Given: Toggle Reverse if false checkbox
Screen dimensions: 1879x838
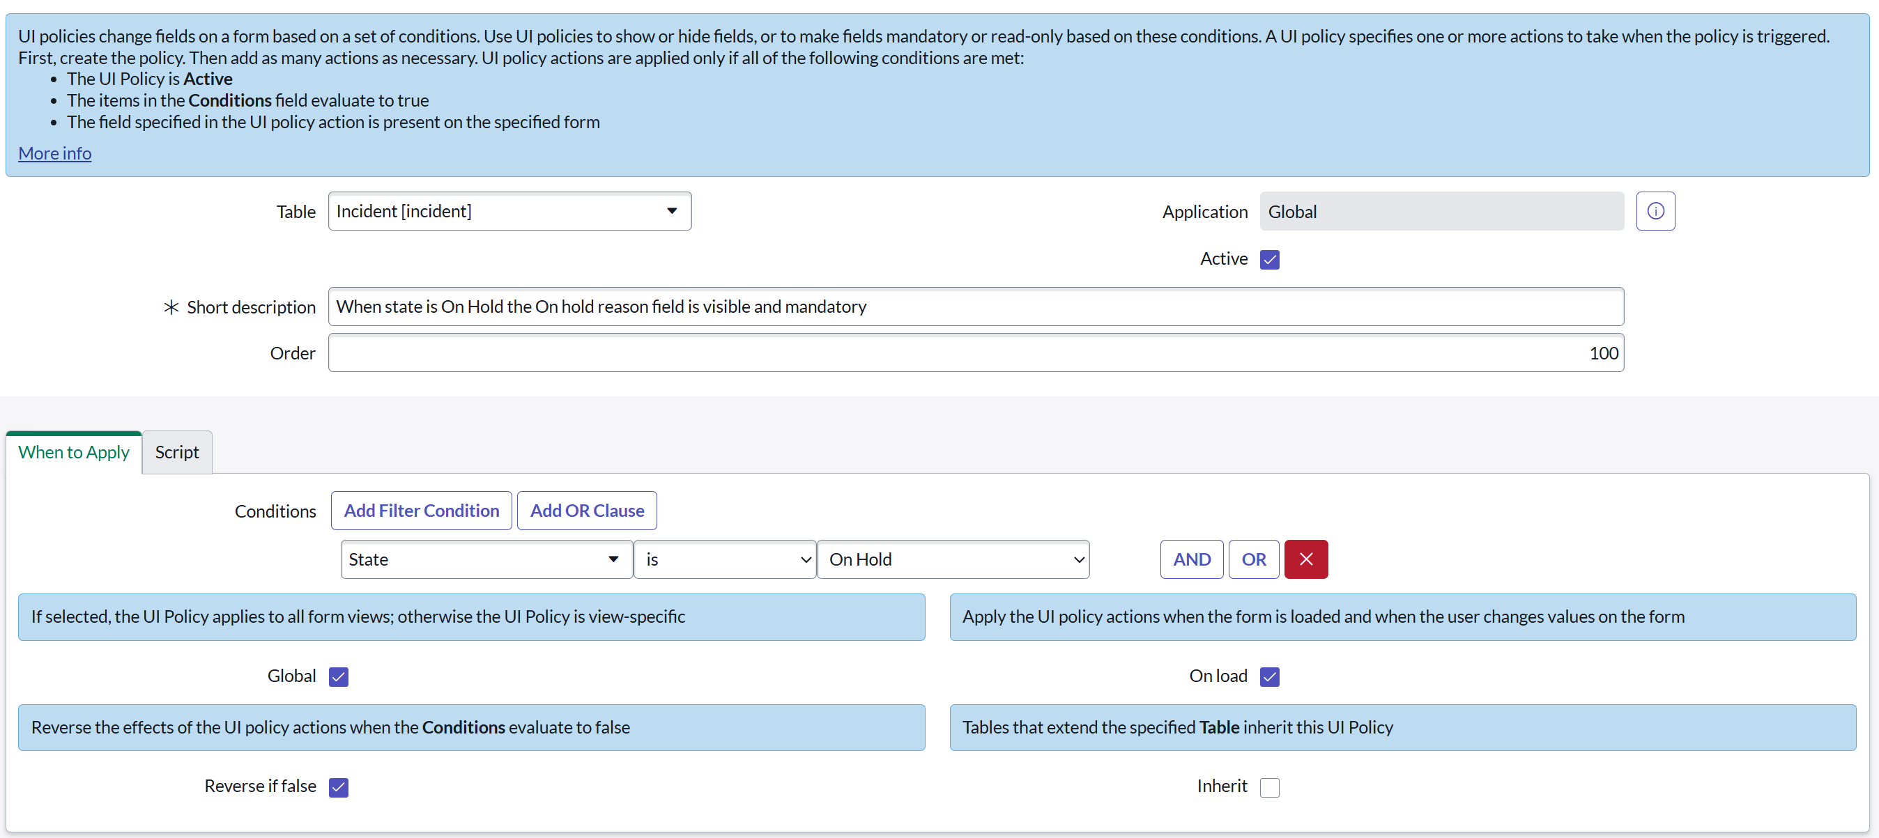Looking at the screenshot, I should (x=339, y=787).
